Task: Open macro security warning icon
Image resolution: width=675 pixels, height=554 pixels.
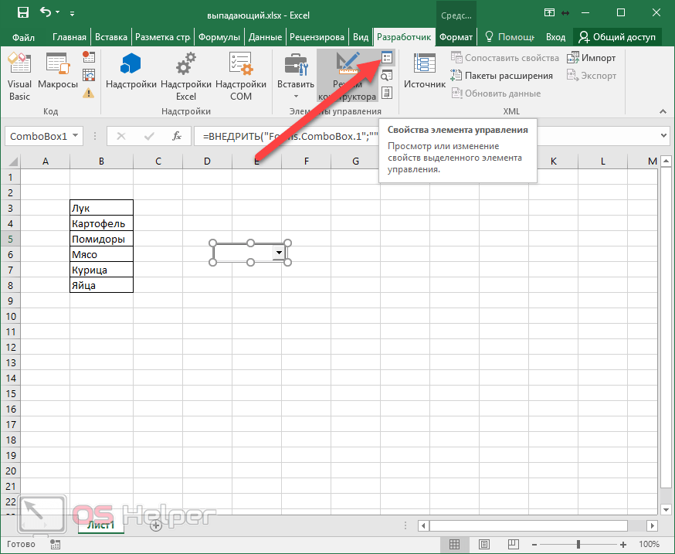Action: (89, 93)
